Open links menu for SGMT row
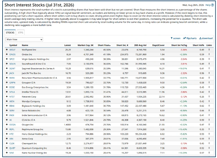Image resolution: width=217 pixels, height=158 pixels. coord(209,68)
